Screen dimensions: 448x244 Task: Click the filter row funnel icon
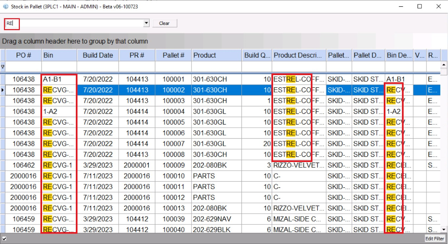click(3, 66)
